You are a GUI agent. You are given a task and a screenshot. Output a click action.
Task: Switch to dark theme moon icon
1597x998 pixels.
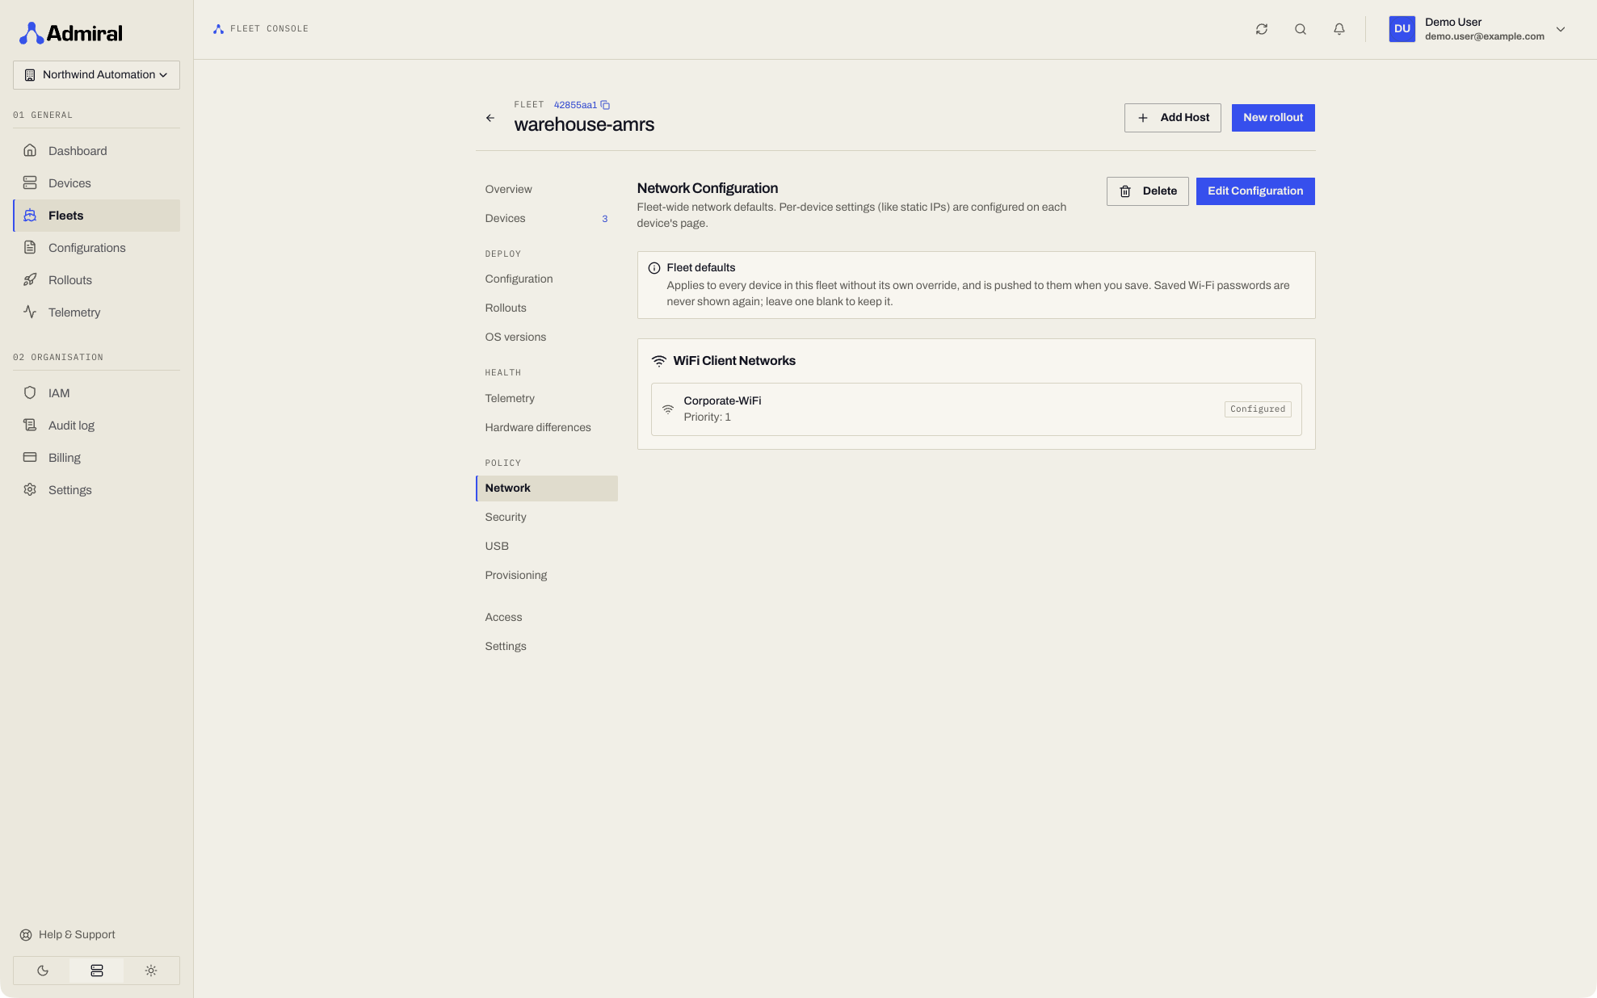pyautogui.click(x=43, y=971)
